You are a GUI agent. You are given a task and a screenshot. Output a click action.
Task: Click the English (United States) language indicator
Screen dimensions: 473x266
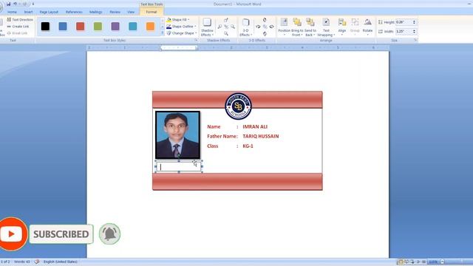tap(61, 262)
